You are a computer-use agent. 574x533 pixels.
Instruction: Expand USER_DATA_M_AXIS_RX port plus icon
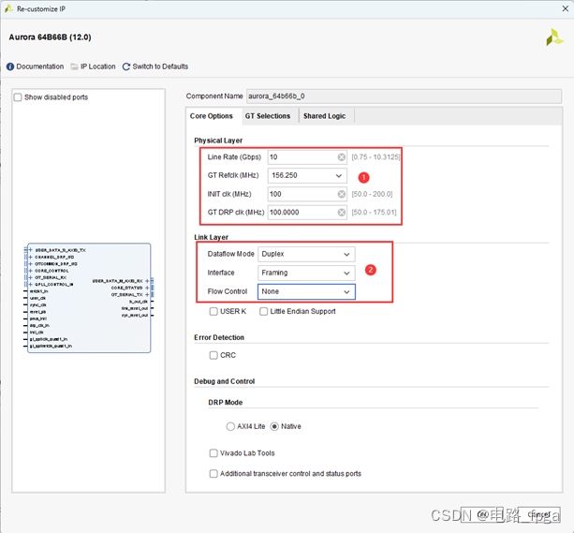pyautogui.click(x=147, y=281)
